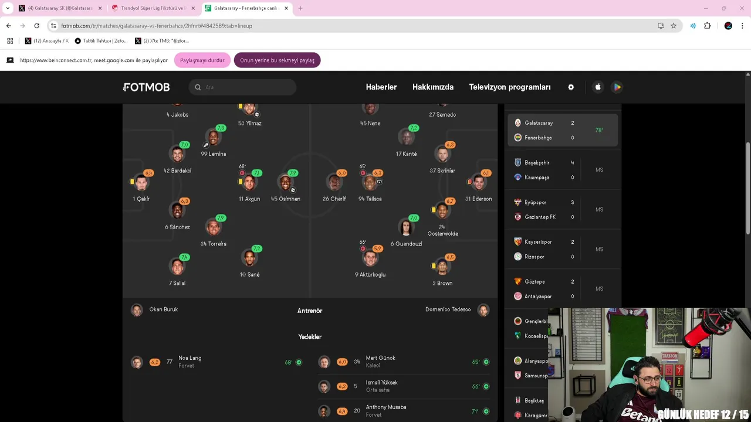Screen dimensions: 751x422
Task: Focus the FotMob Ara search field
Action: (x=243, y=87)
